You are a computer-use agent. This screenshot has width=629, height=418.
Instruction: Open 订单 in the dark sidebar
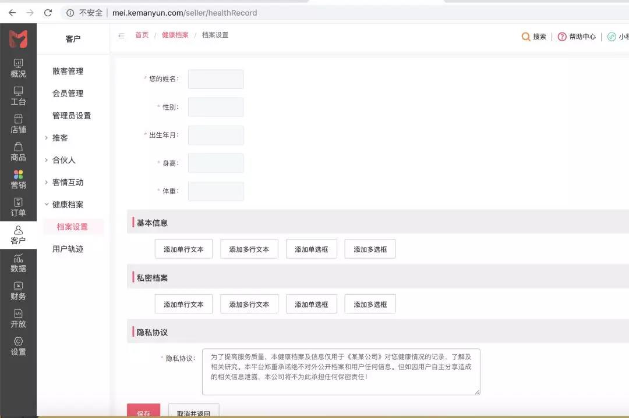(x=18, y=208)
